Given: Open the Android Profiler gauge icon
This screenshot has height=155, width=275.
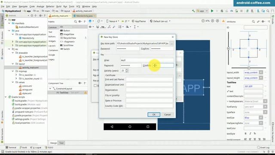Looking at the screenshot, I should pos(232,11).
